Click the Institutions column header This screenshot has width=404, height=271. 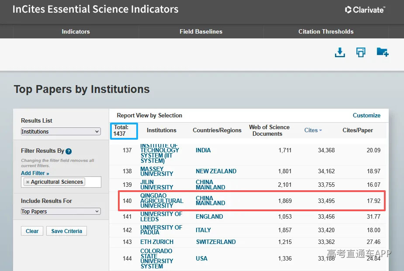[162, 130]
